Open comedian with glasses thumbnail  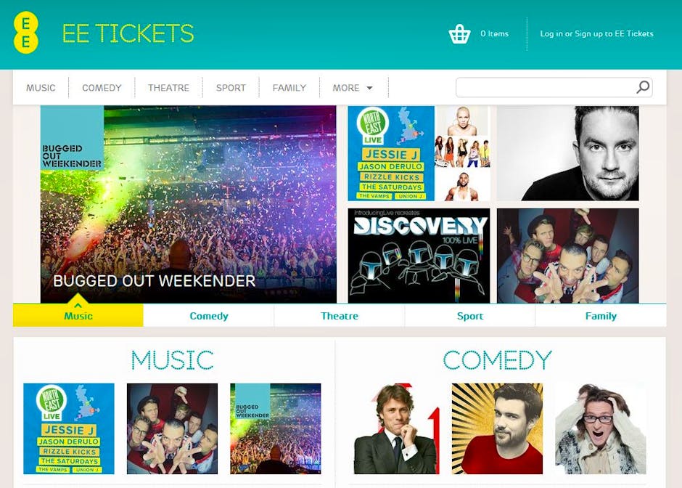click(x=601, y=428)
